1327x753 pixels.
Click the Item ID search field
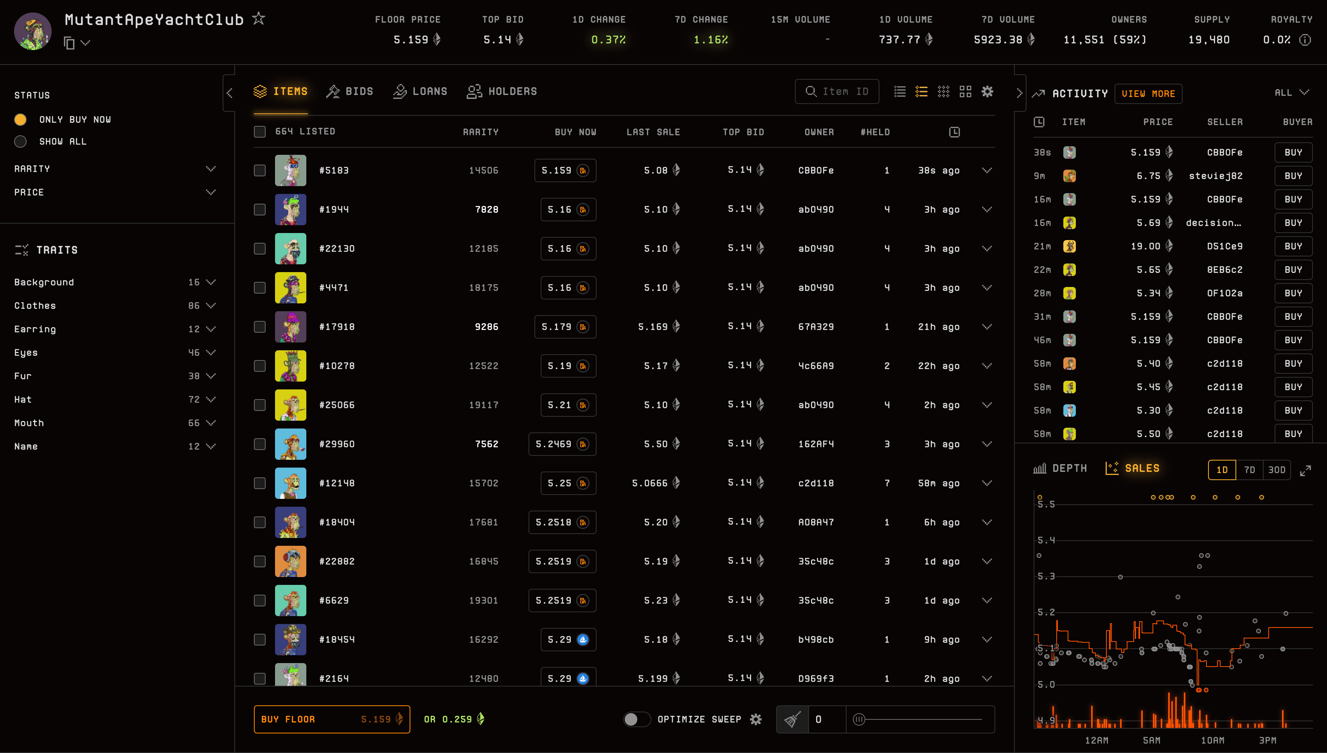(x=836, y=91)
